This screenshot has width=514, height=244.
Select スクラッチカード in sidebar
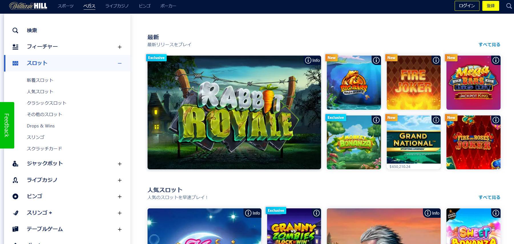[x=45, y=149]
